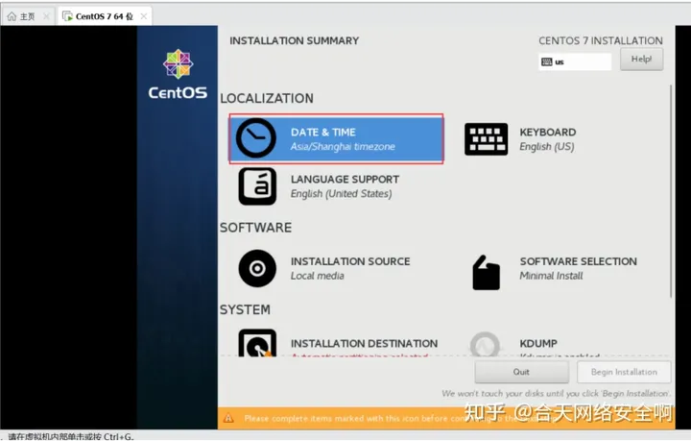The width and height of the screenshot is (691, 441).
Task: Open Date & Time clock icon
Action: 256,138
